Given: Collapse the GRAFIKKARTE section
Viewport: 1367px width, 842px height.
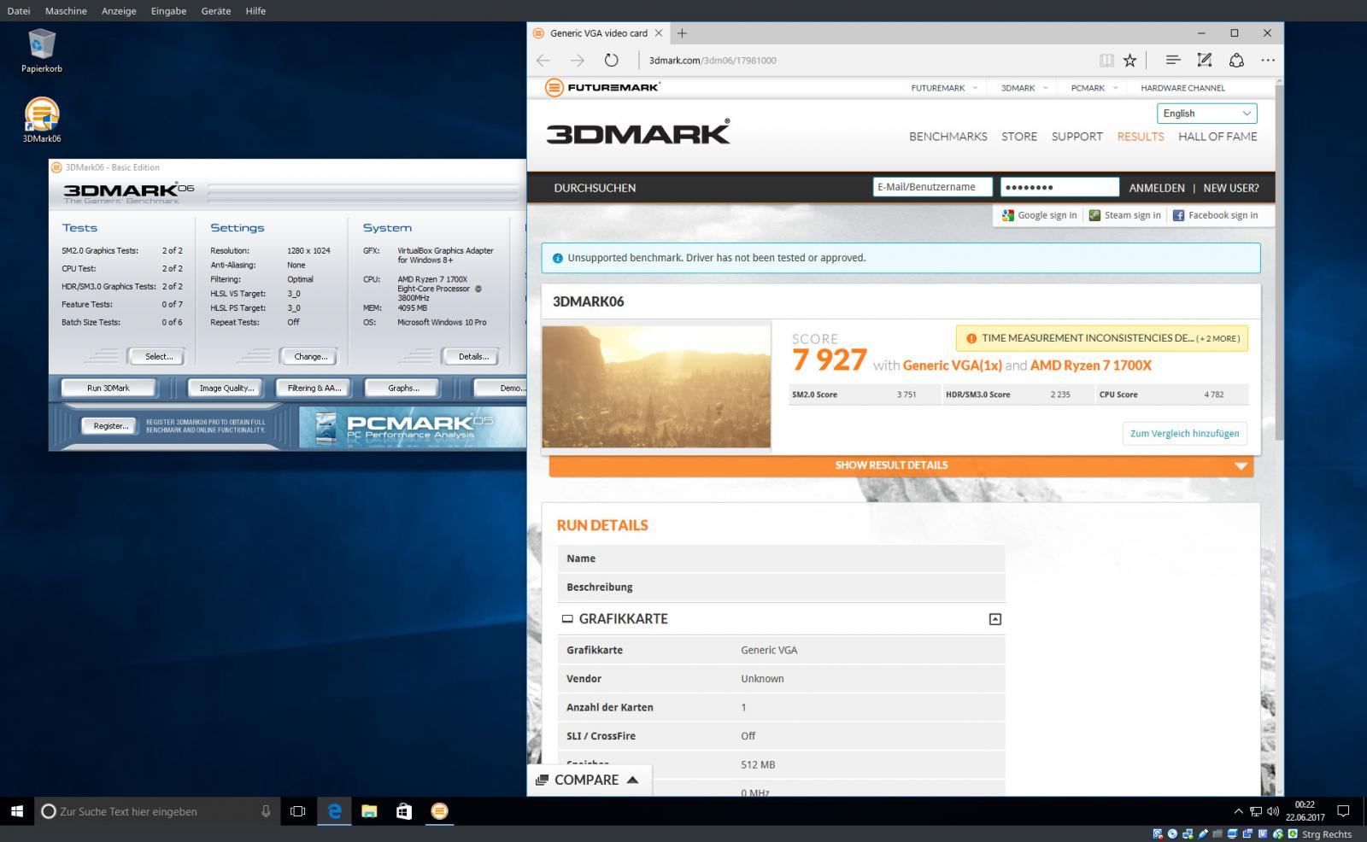Looking at the screenshot, I should [995, 619].
